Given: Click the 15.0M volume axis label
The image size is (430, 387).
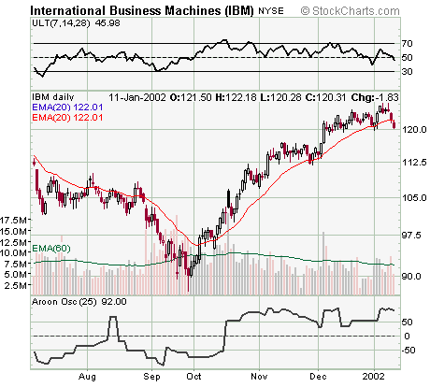Looking at the screenshot, I should (13, 231).
